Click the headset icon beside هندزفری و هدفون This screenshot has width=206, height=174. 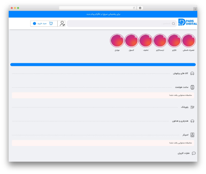click(x=192, y=121)
